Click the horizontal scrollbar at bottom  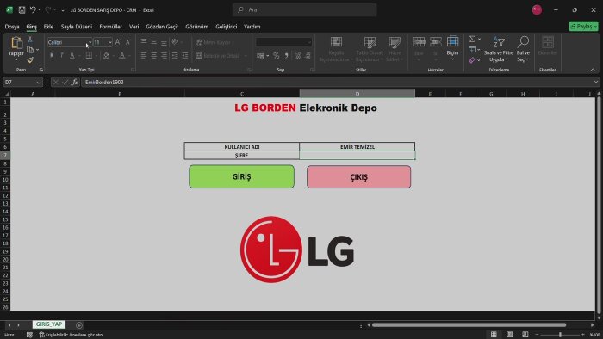point(469,325)
